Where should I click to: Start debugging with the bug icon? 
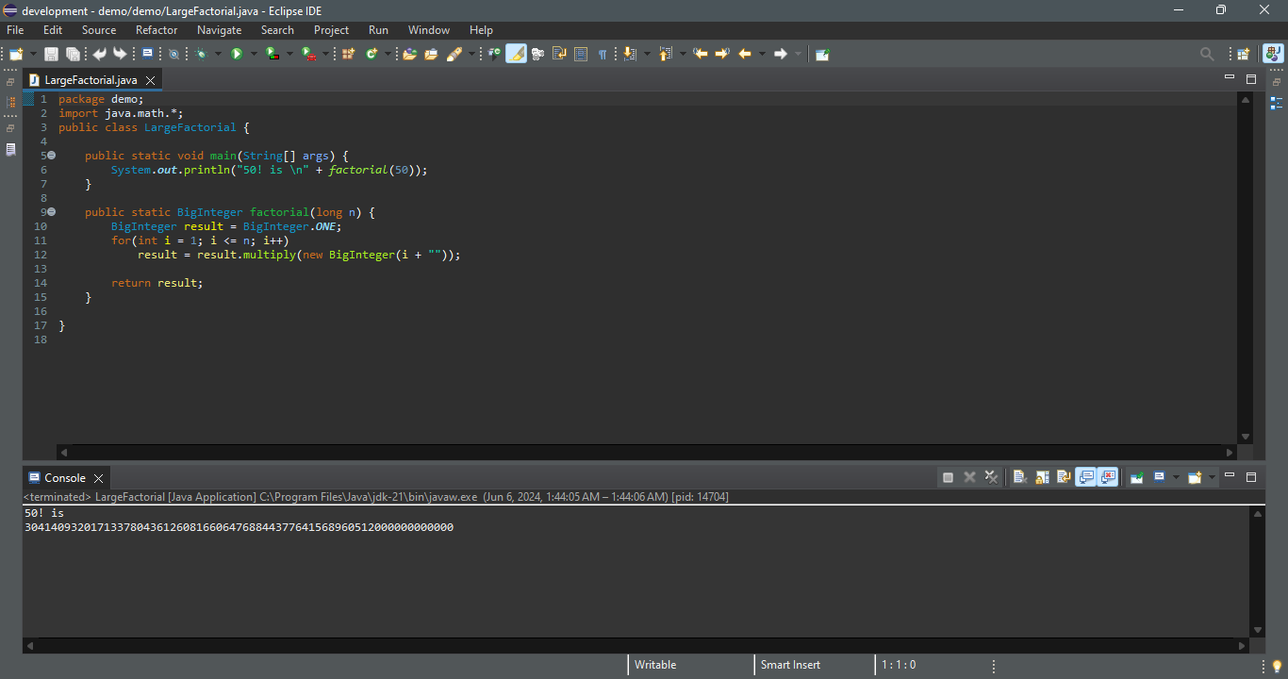(201, 55)
